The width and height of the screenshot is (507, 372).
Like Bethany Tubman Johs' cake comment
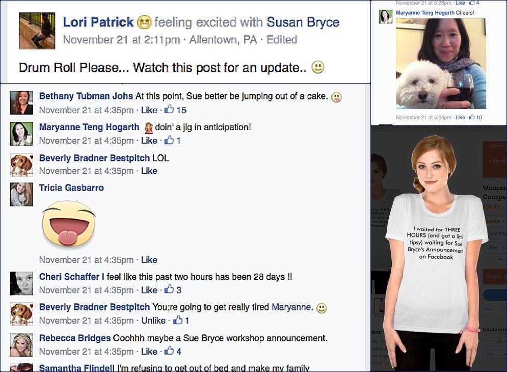pyautogui.click(x=149, y=110)
